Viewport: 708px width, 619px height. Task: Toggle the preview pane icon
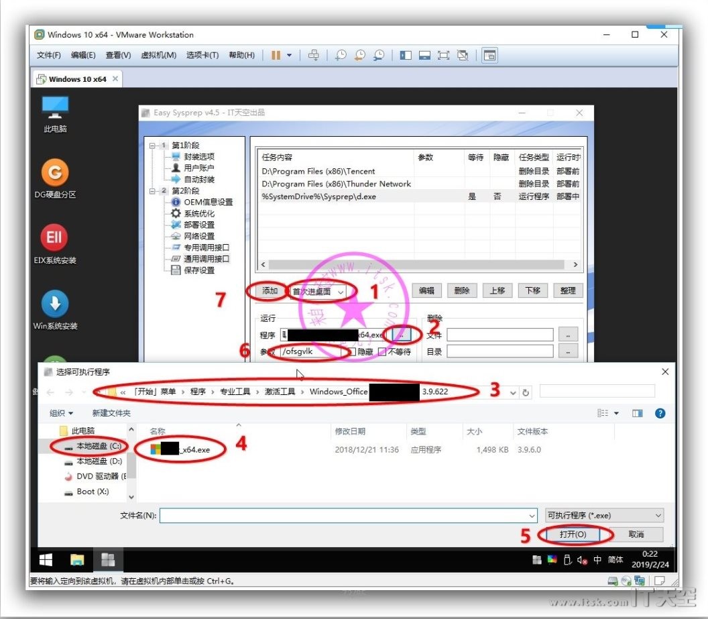click(x=638, y=413)
